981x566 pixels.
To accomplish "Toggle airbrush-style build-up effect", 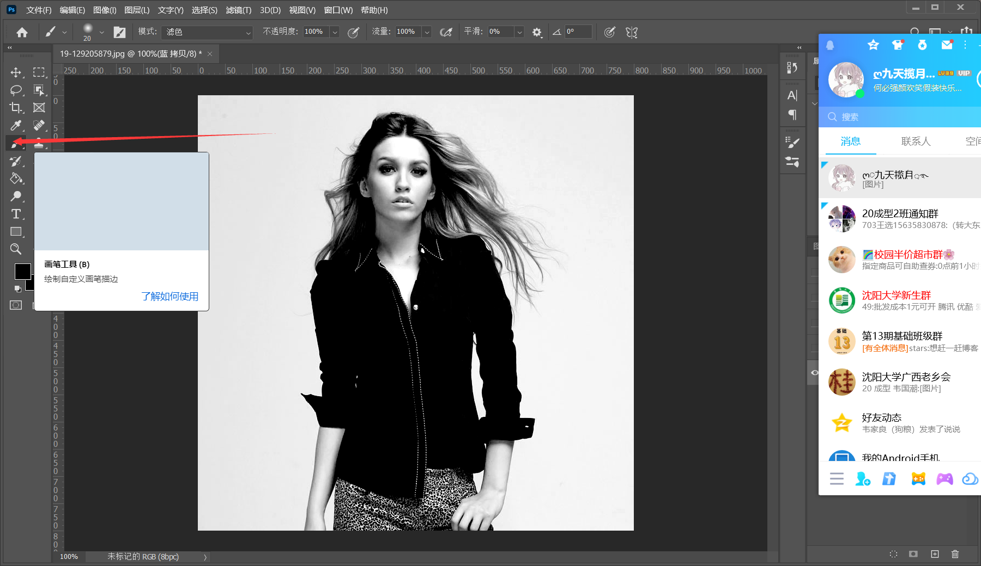I will click(446, 32).
